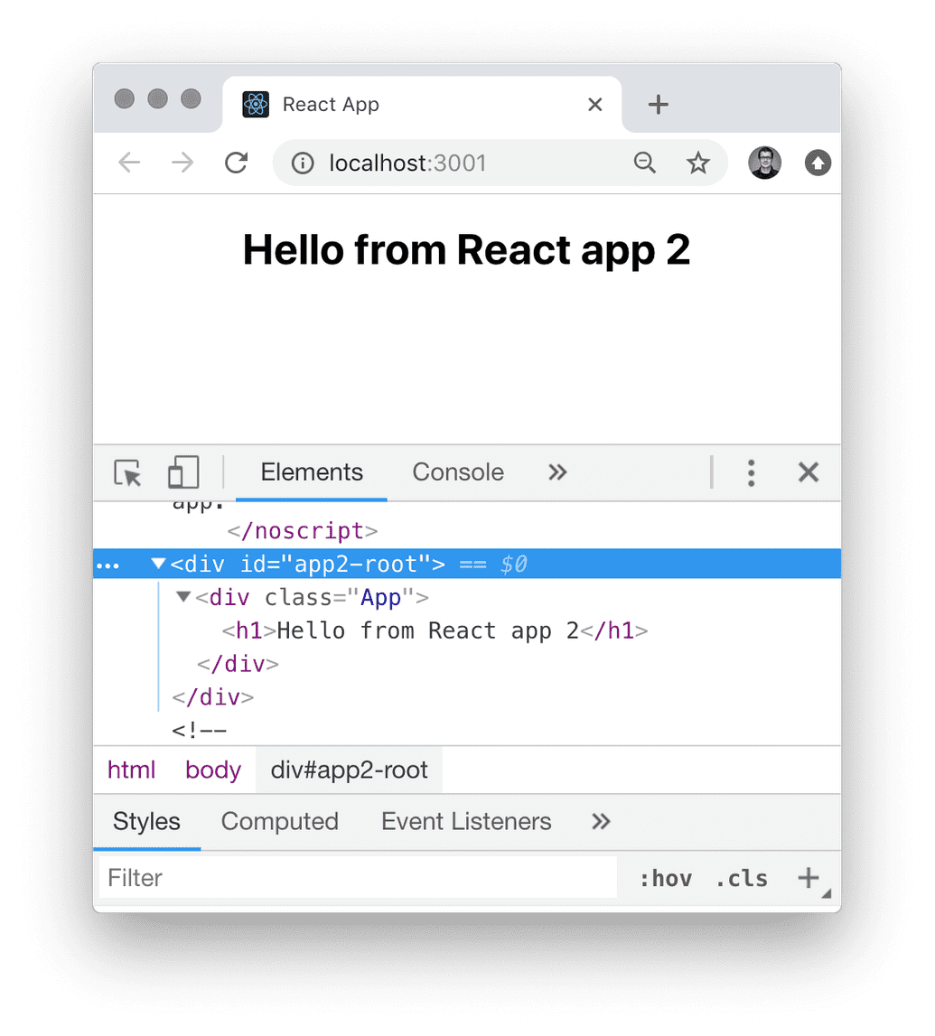Click the site information info icon
The width and height of the screenshot is (935, 1036).
tap(303, 163)
